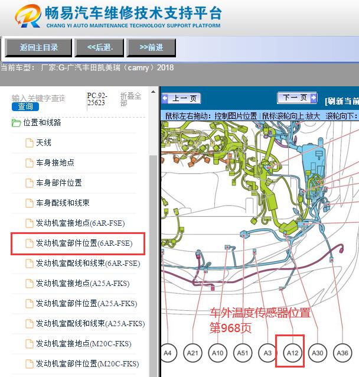
Task: Open the 车身接地点 page
Action: [x=55, y=162]
